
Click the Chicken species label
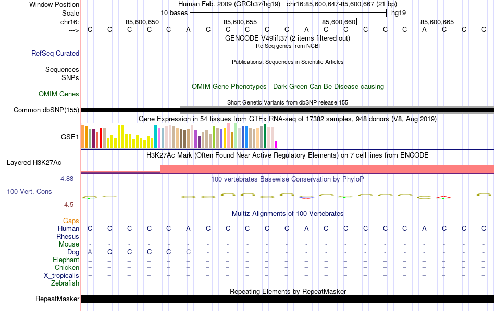(67, 267)
